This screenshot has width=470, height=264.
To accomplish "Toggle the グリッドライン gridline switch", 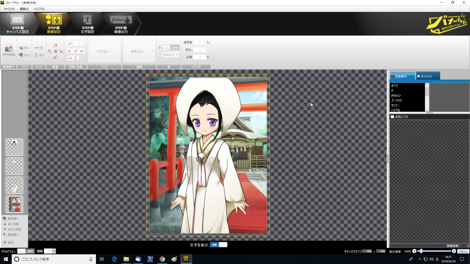I will pos(26,251).
